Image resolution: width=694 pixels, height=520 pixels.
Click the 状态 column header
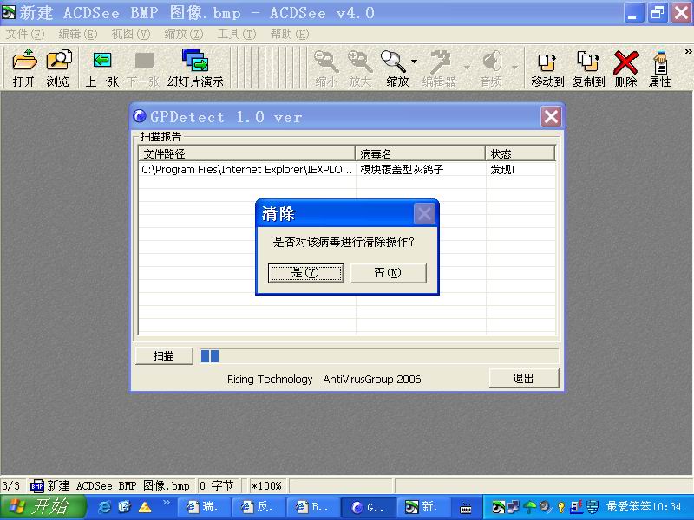[x=520, y=153]
